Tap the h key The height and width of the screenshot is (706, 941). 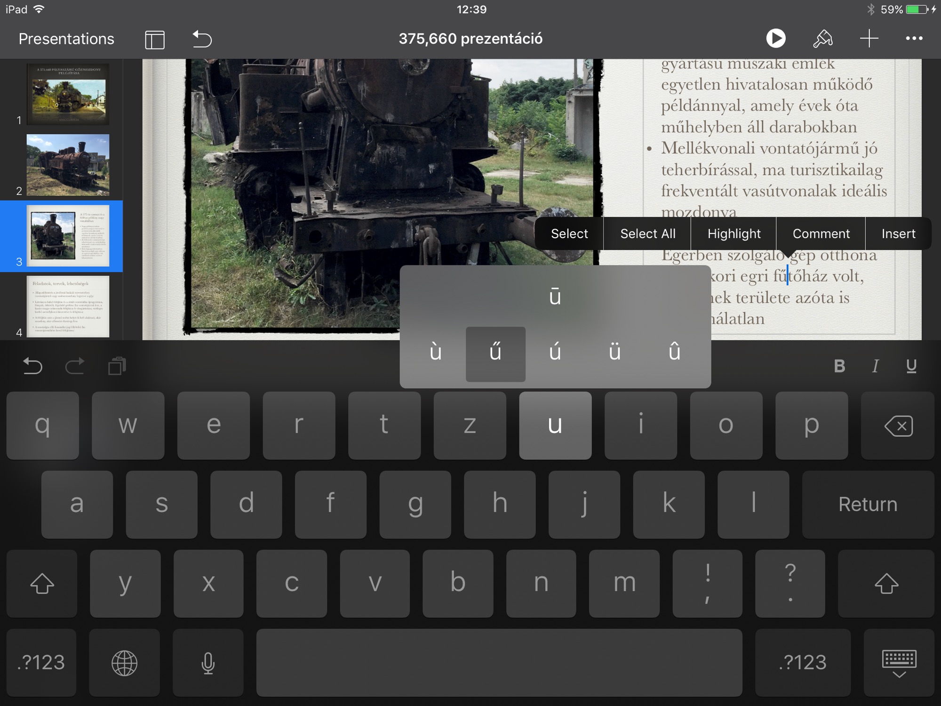coord(500,505)
